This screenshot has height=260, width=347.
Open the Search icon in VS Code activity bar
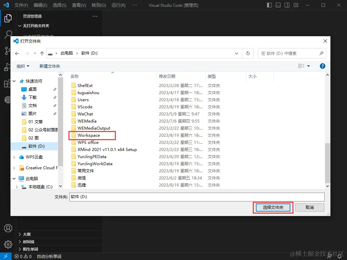click(8, 35)
